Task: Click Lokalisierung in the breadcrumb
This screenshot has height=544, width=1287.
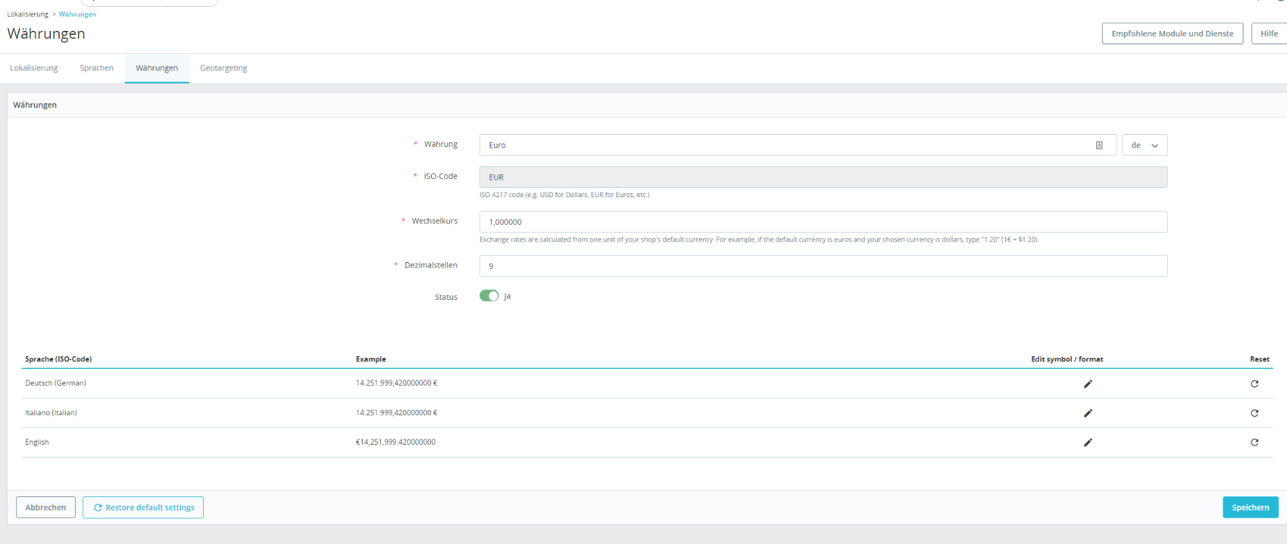Action: pyautogui.click(x=27, y=14)
